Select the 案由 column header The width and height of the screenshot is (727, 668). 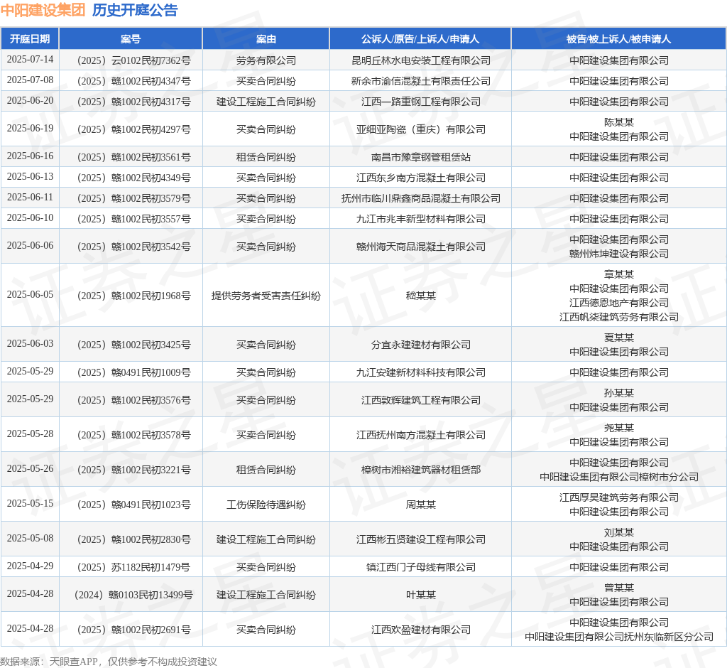point(266,39)
